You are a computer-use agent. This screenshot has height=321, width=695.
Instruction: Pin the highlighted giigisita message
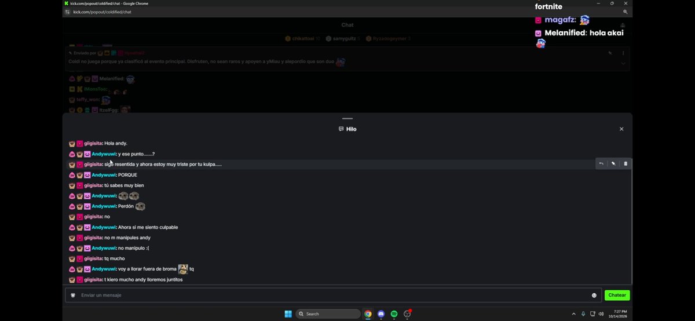coord(613,164)
